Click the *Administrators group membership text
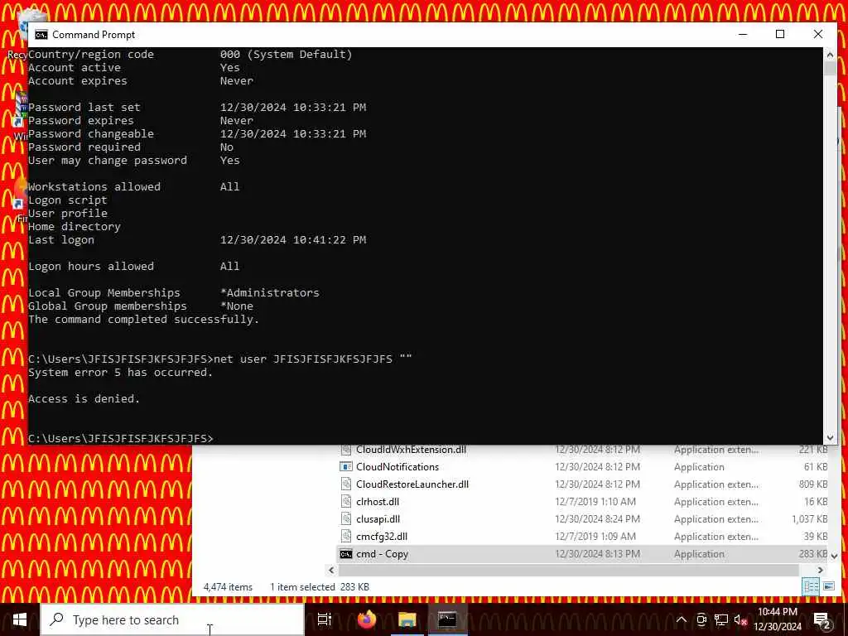The height and width of the screenshot is (636, 848). [x=269, y=292]
